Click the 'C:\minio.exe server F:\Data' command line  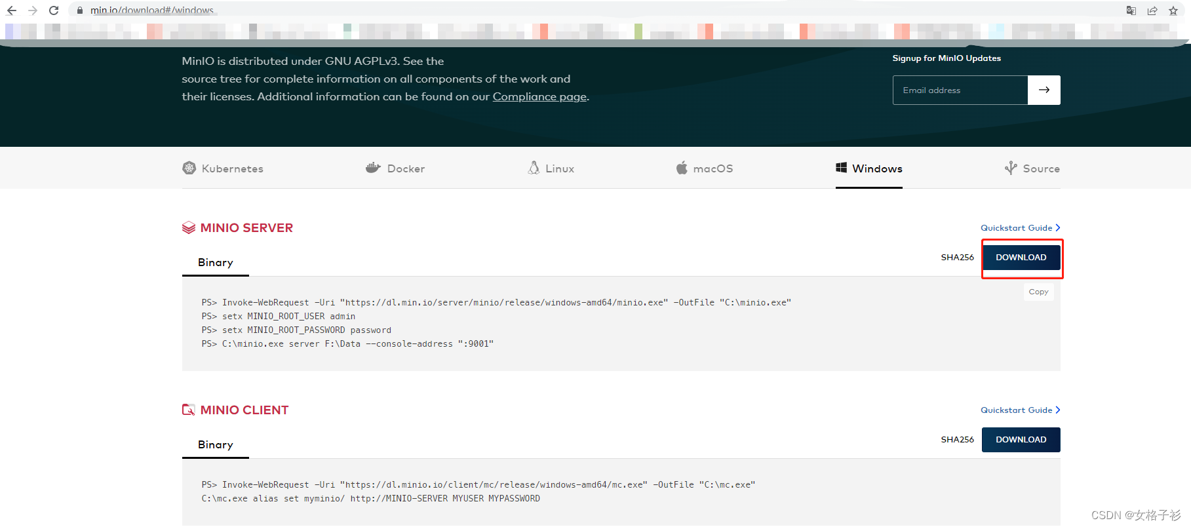click(x=347, y=344)
